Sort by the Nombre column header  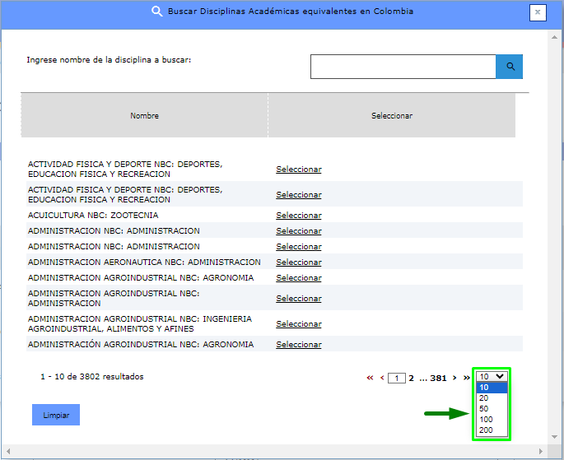[x=144, y=116]
